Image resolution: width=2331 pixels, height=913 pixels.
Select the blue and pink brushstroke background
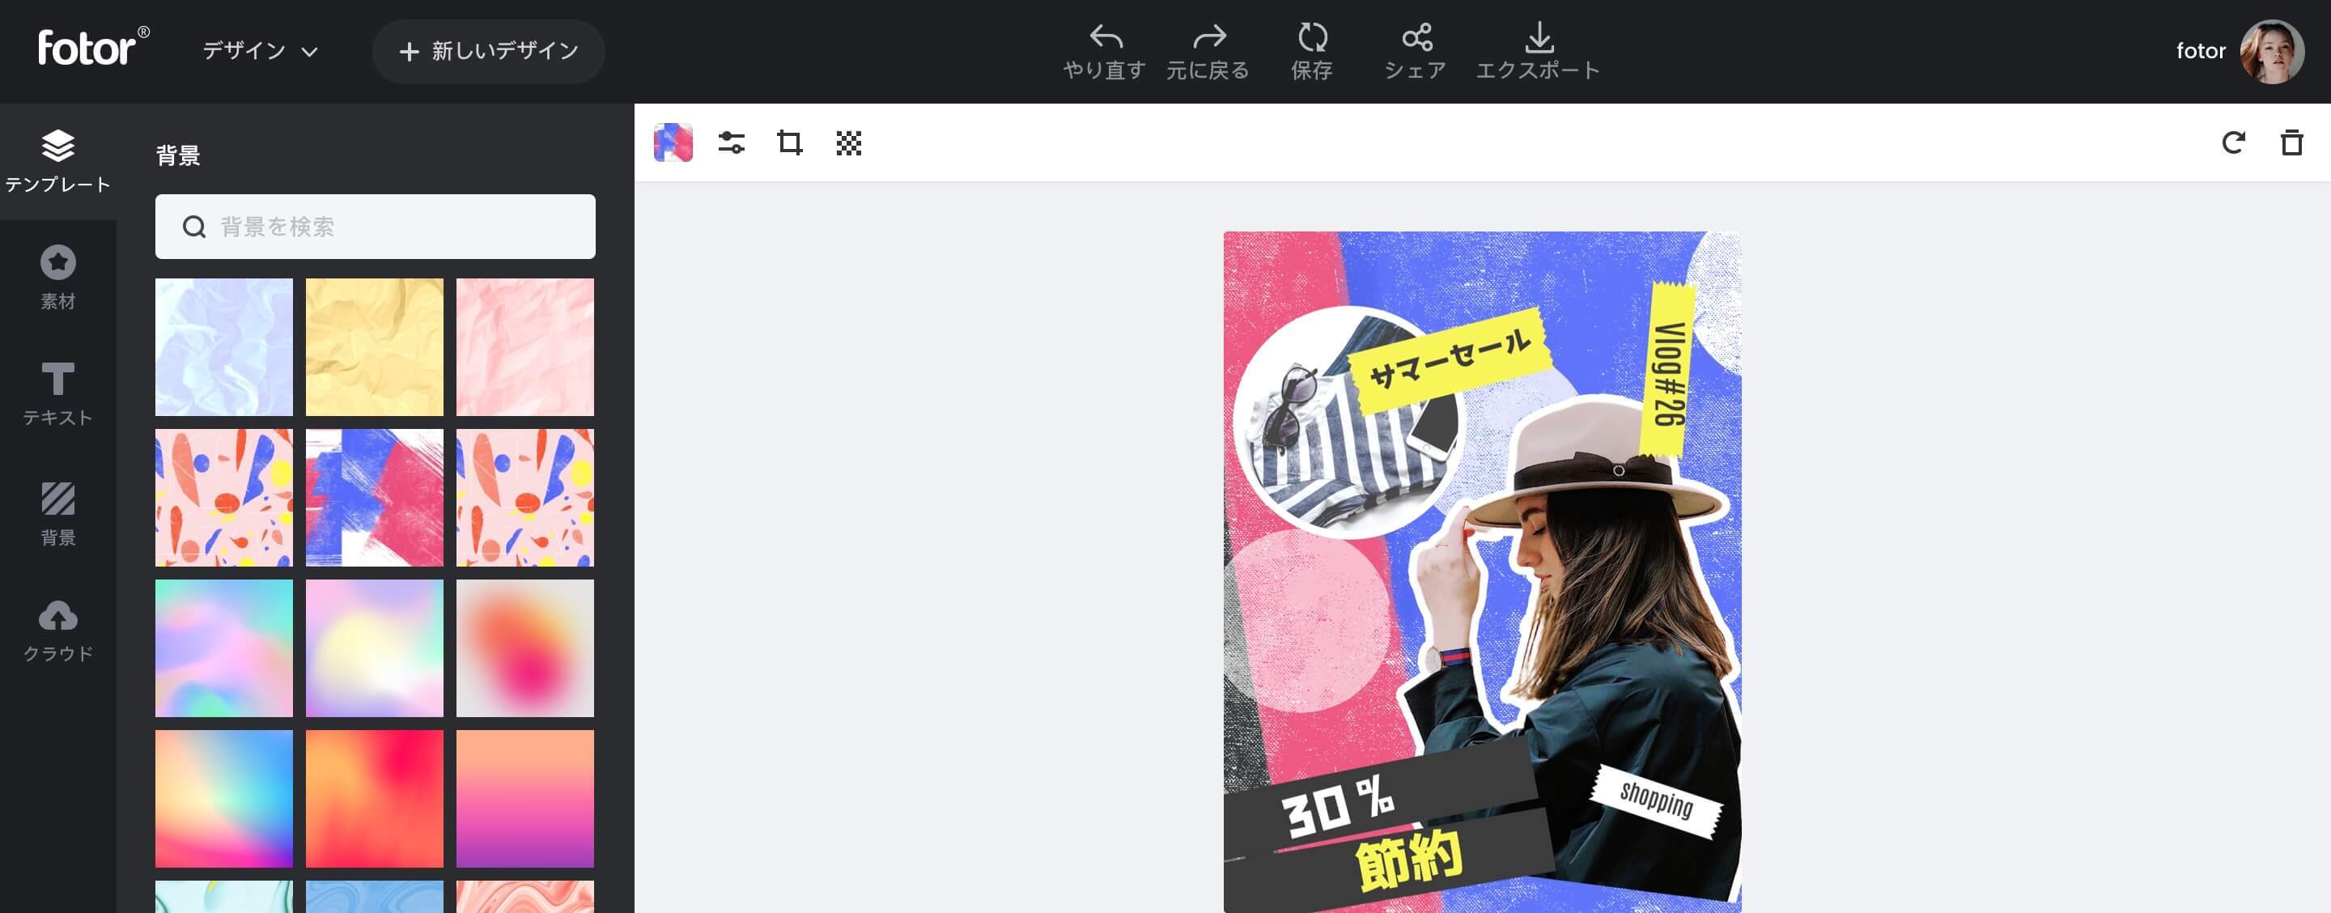coord(375,498)
